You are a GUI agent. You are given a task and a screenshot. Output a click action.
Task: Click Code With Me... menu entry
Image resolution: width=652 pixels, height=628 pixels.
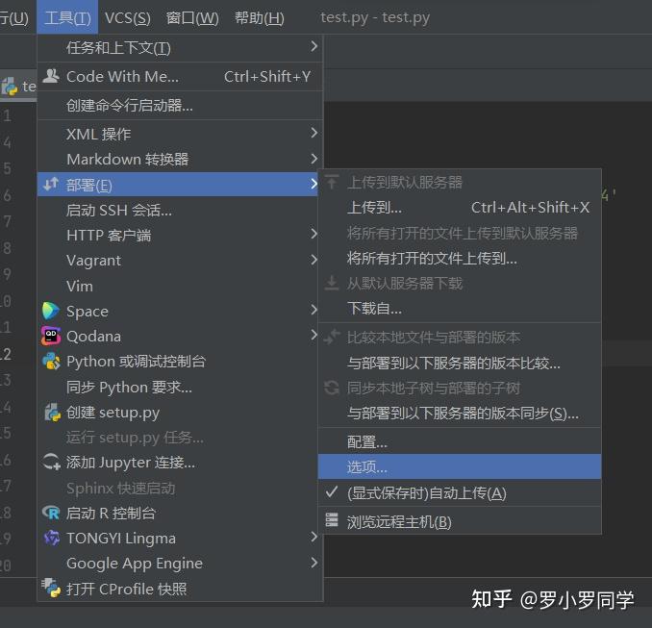coord(180,76)
